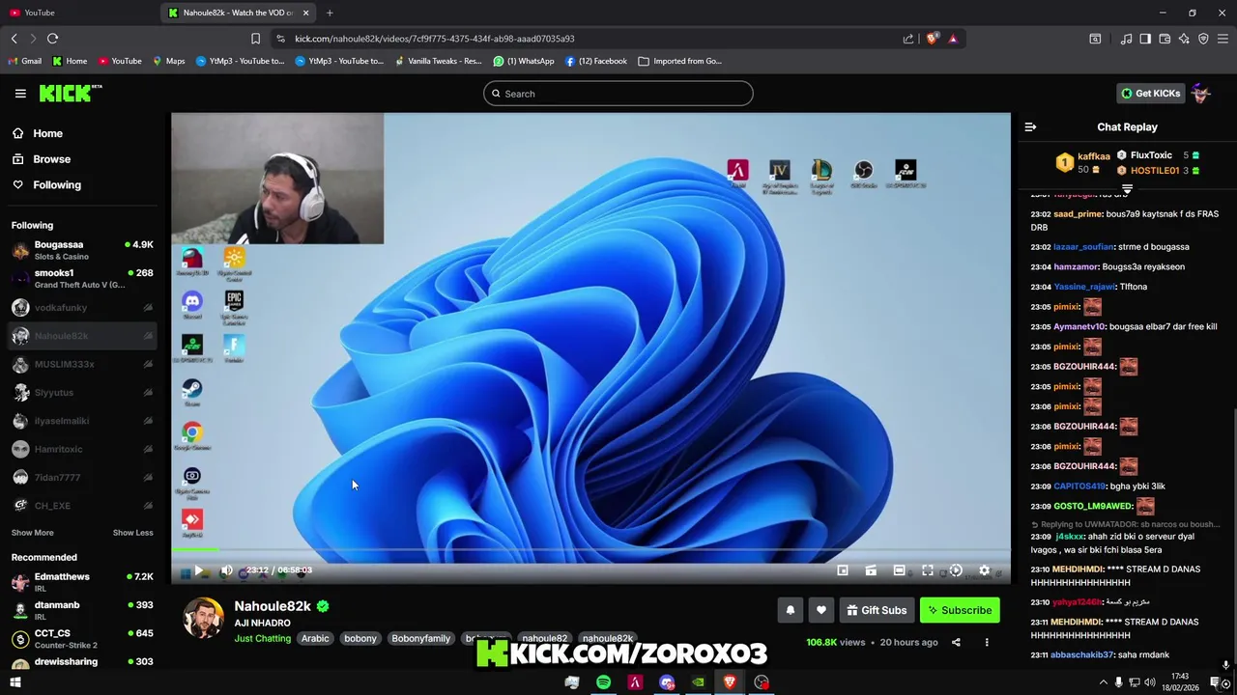Open Just Chatting category link
Image resolution: width=1237 pixels, height=695 pixels.
tap(262, 638)
